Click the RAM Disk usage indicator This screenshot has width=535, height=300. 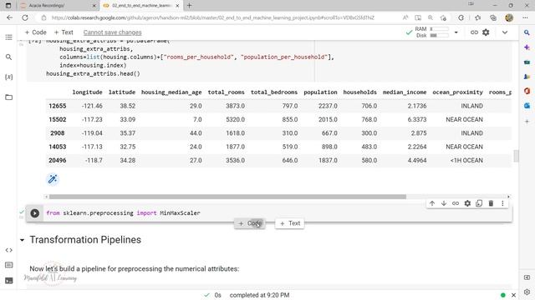click(432, 32)
